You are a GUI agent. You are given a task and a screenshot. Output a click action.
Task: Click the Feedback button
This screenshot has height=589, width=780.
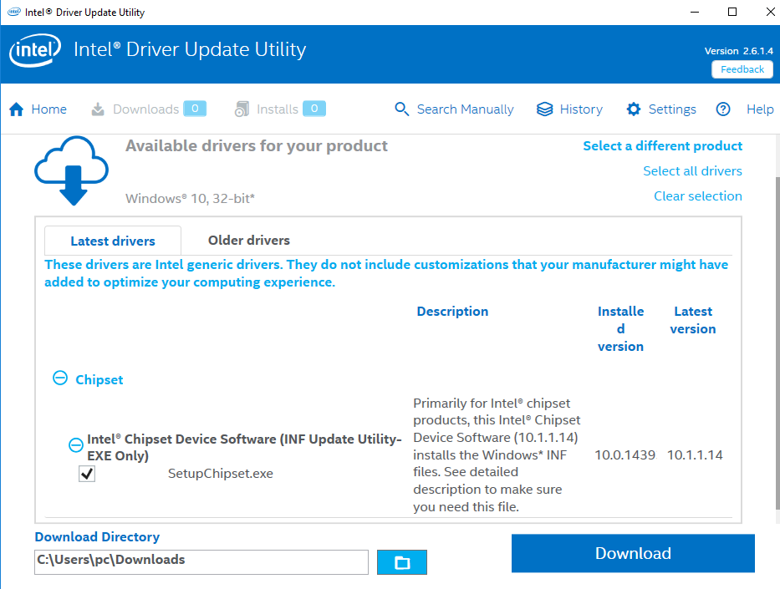742,69
